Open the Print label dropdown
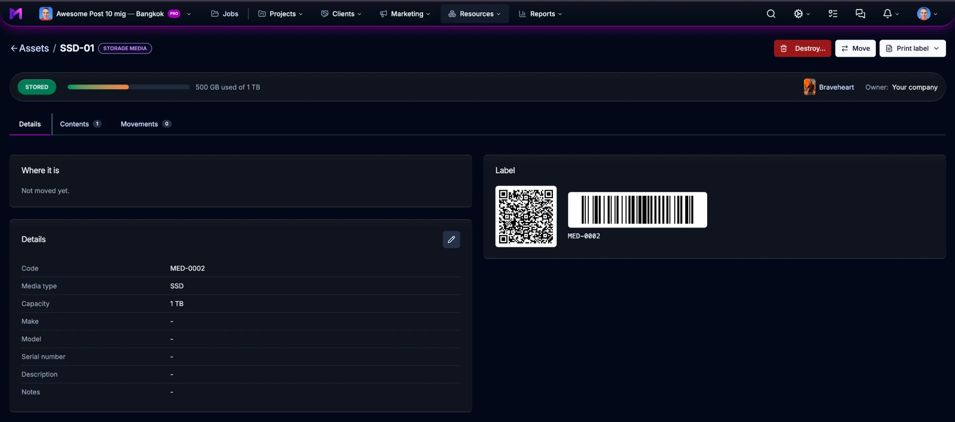955x422 pixels. click(x=913, y=48)
